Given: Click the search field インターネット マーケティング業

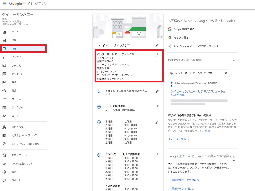Looking at the screenshot, I should [199, 73].
